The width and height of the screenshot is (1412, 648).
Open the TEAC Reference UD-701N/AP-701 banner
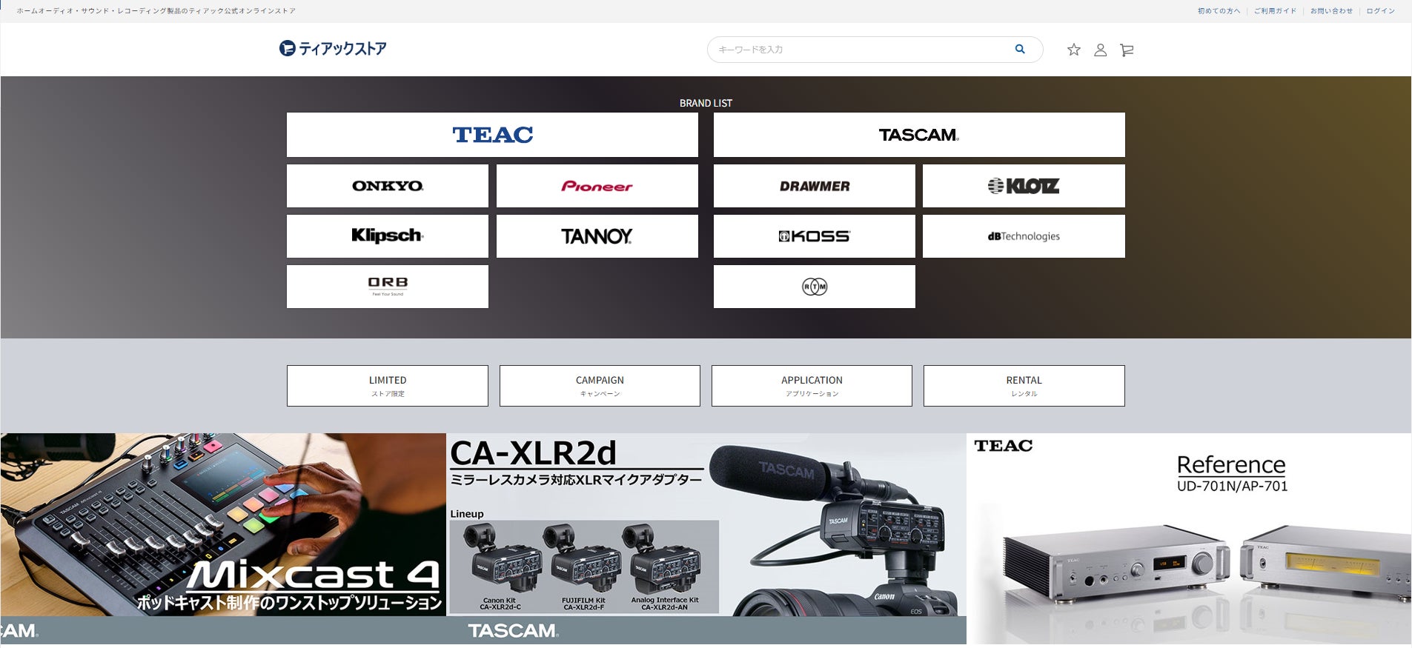coord(1189,538)
